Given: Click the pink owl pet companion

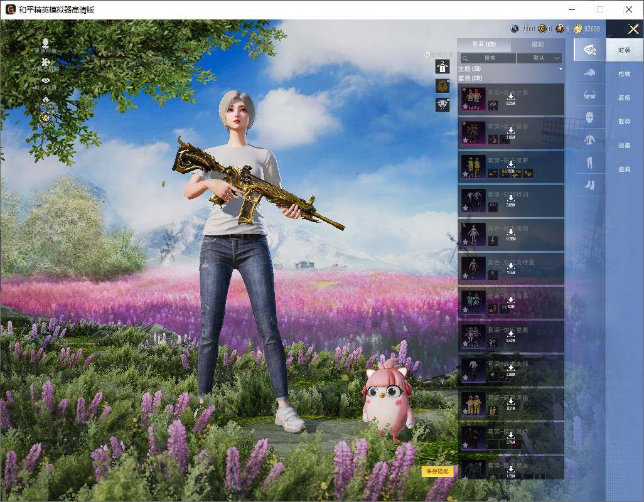Looking at the screenshot, I should coord(388,401).
